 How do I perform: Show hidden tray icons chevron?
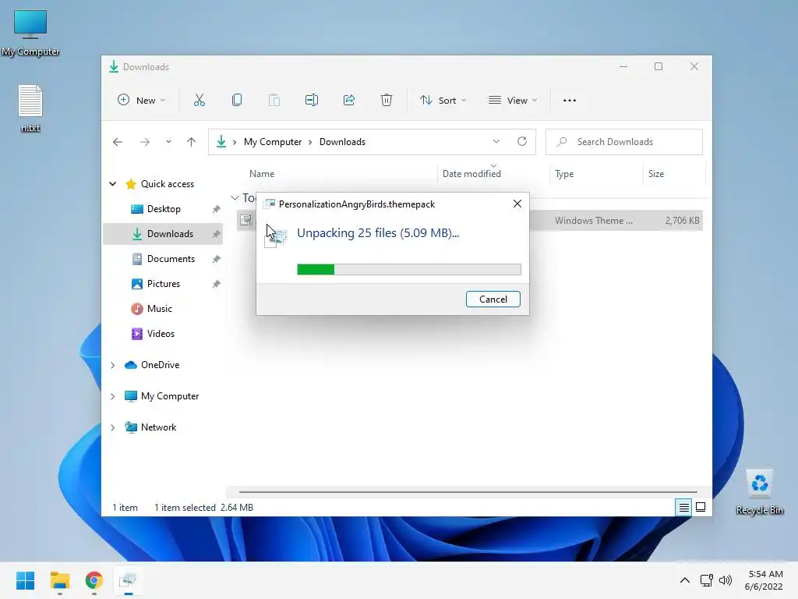(685, 580)
